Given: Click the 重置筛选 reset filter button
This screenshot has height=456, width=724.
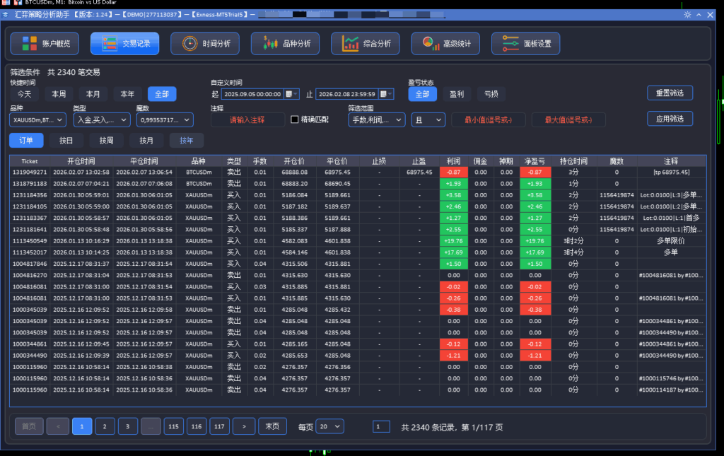Looking at the screenshot, I should [670, 93].
